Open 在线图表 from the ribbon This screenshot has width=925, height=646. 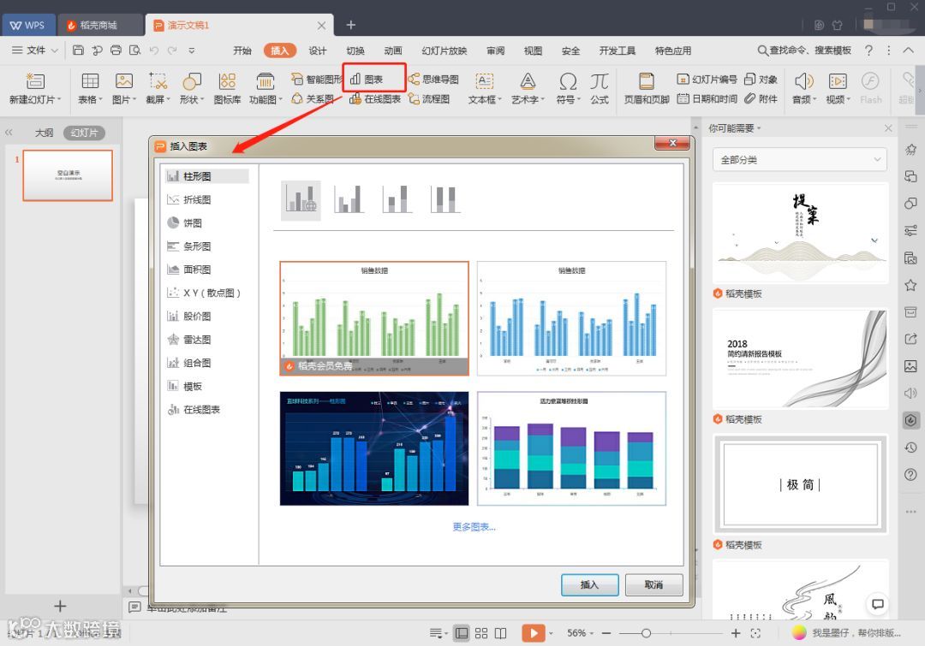375,98
